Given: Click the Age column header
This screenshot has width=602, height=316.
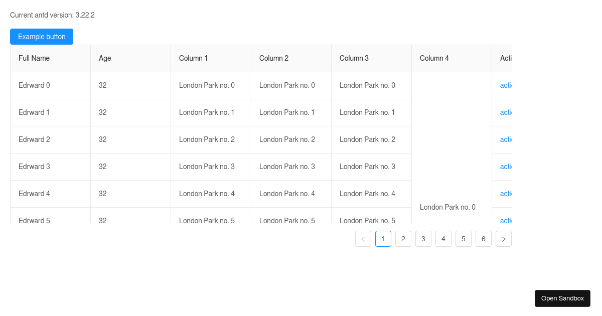Looking at the screenshot, I should click(104, 58).
